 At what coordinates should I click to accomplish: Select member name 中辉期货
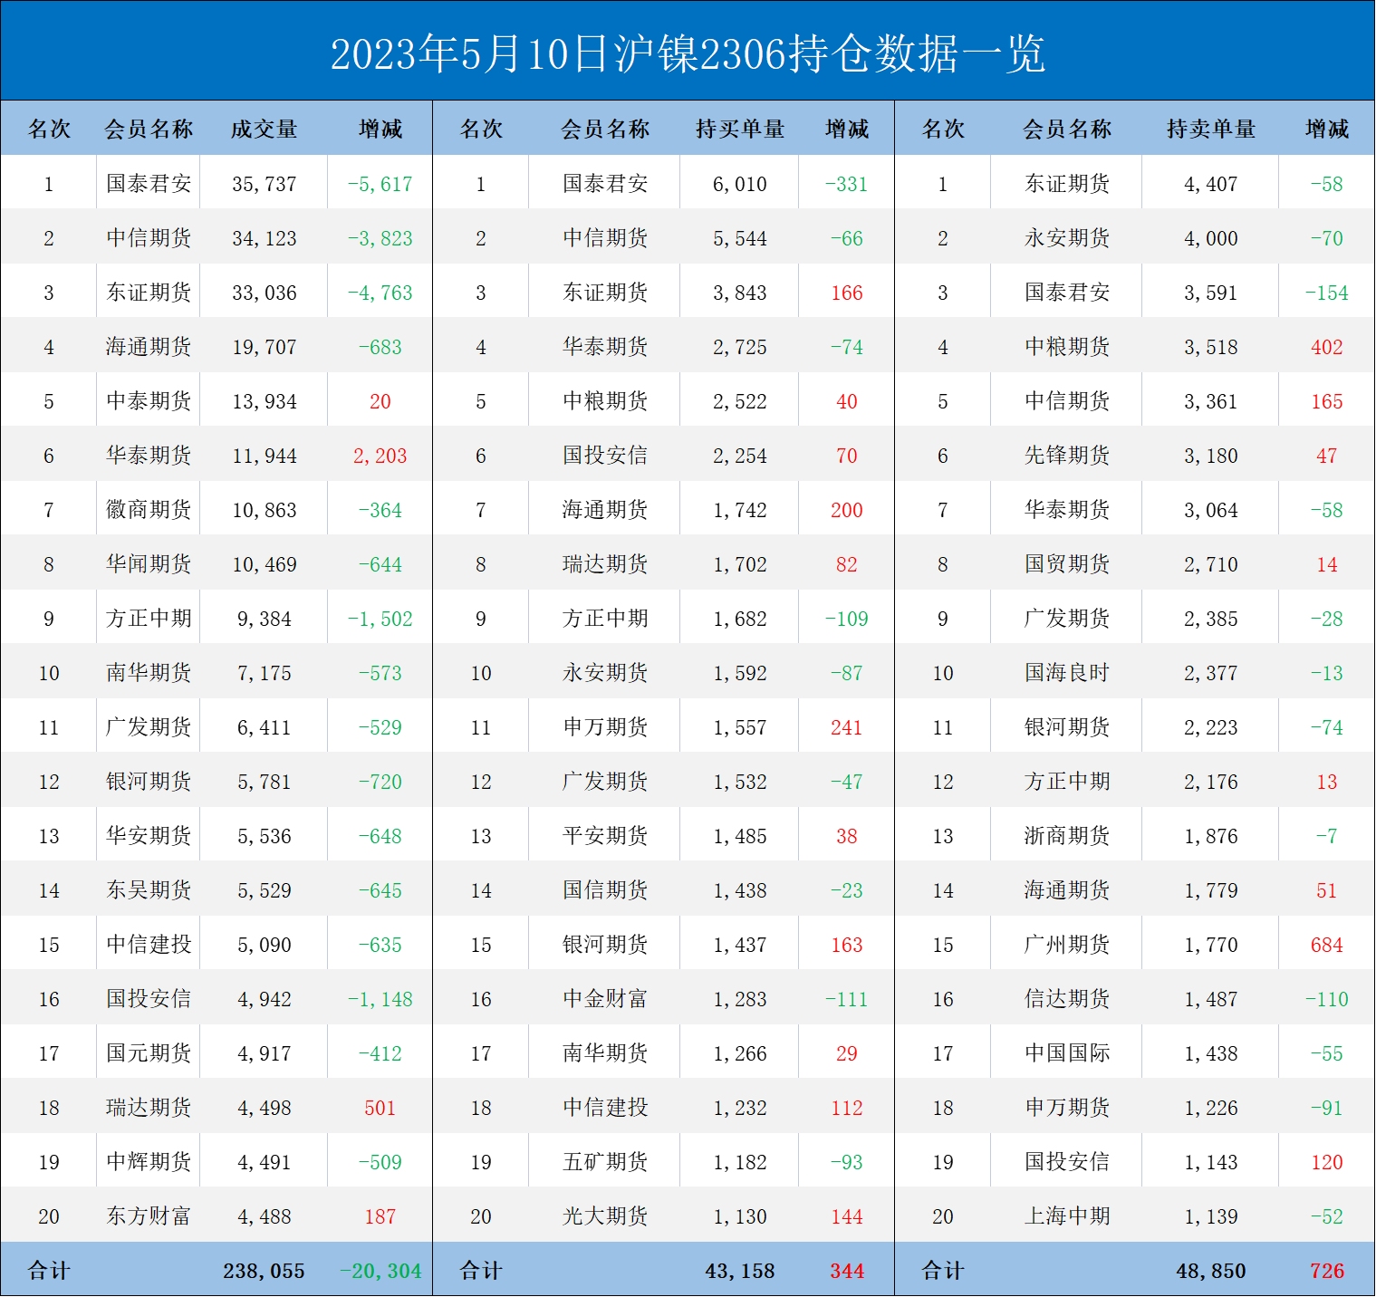[149, 1161]
